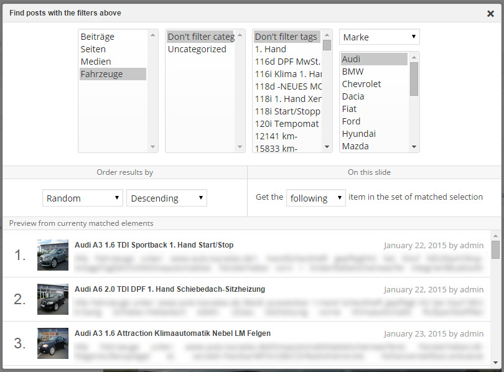The image size is (504, 372).
Task: Open 'Audi A6 2.0 TDI DPF' result title
Action: pos(170,289)
